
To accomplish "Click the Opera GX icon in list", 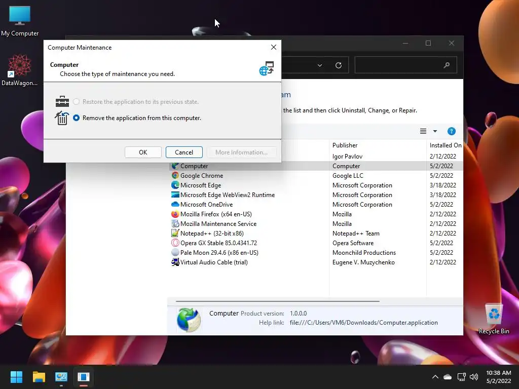I will pos(175,243).
